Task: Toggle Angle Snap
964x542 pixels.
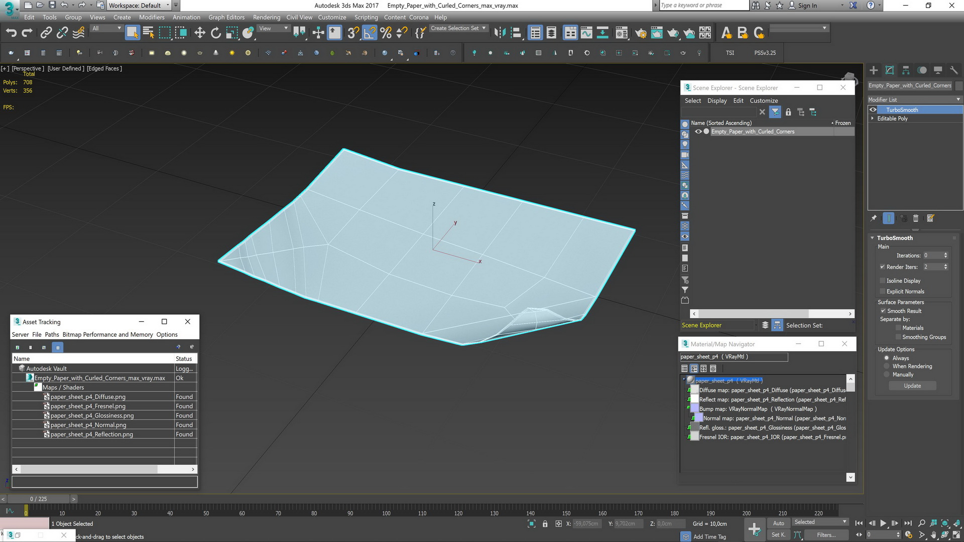Action: coord(370,33)
